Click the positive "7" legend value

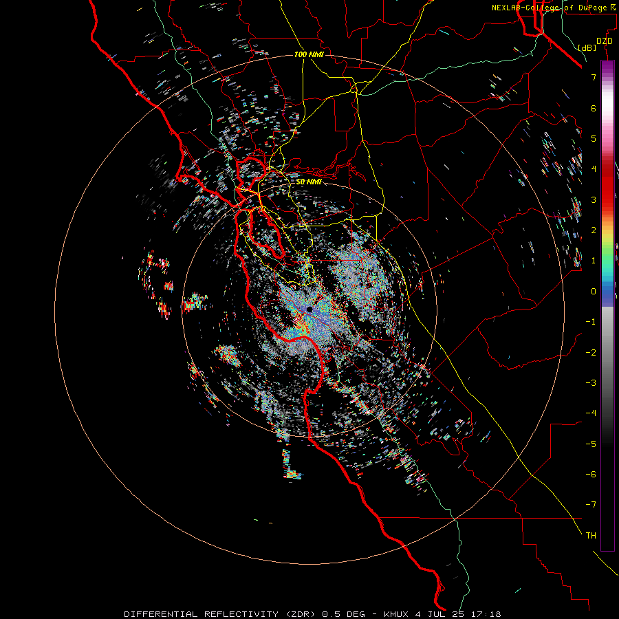594,77
